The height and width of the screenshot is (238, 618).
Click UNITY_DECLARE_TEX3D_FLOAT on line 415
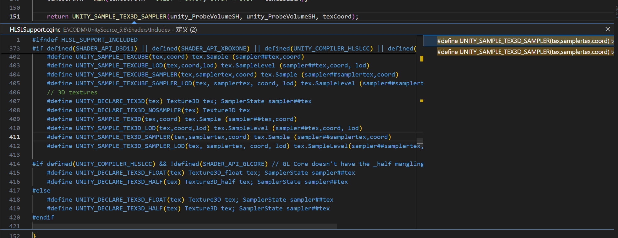[x=121, y=173]
